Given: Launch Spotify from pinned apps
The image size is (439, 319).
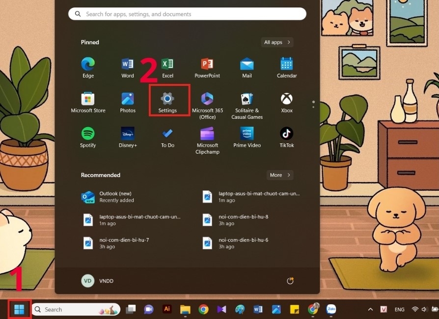Looking at the screenshot, I should tap(88, 137).
